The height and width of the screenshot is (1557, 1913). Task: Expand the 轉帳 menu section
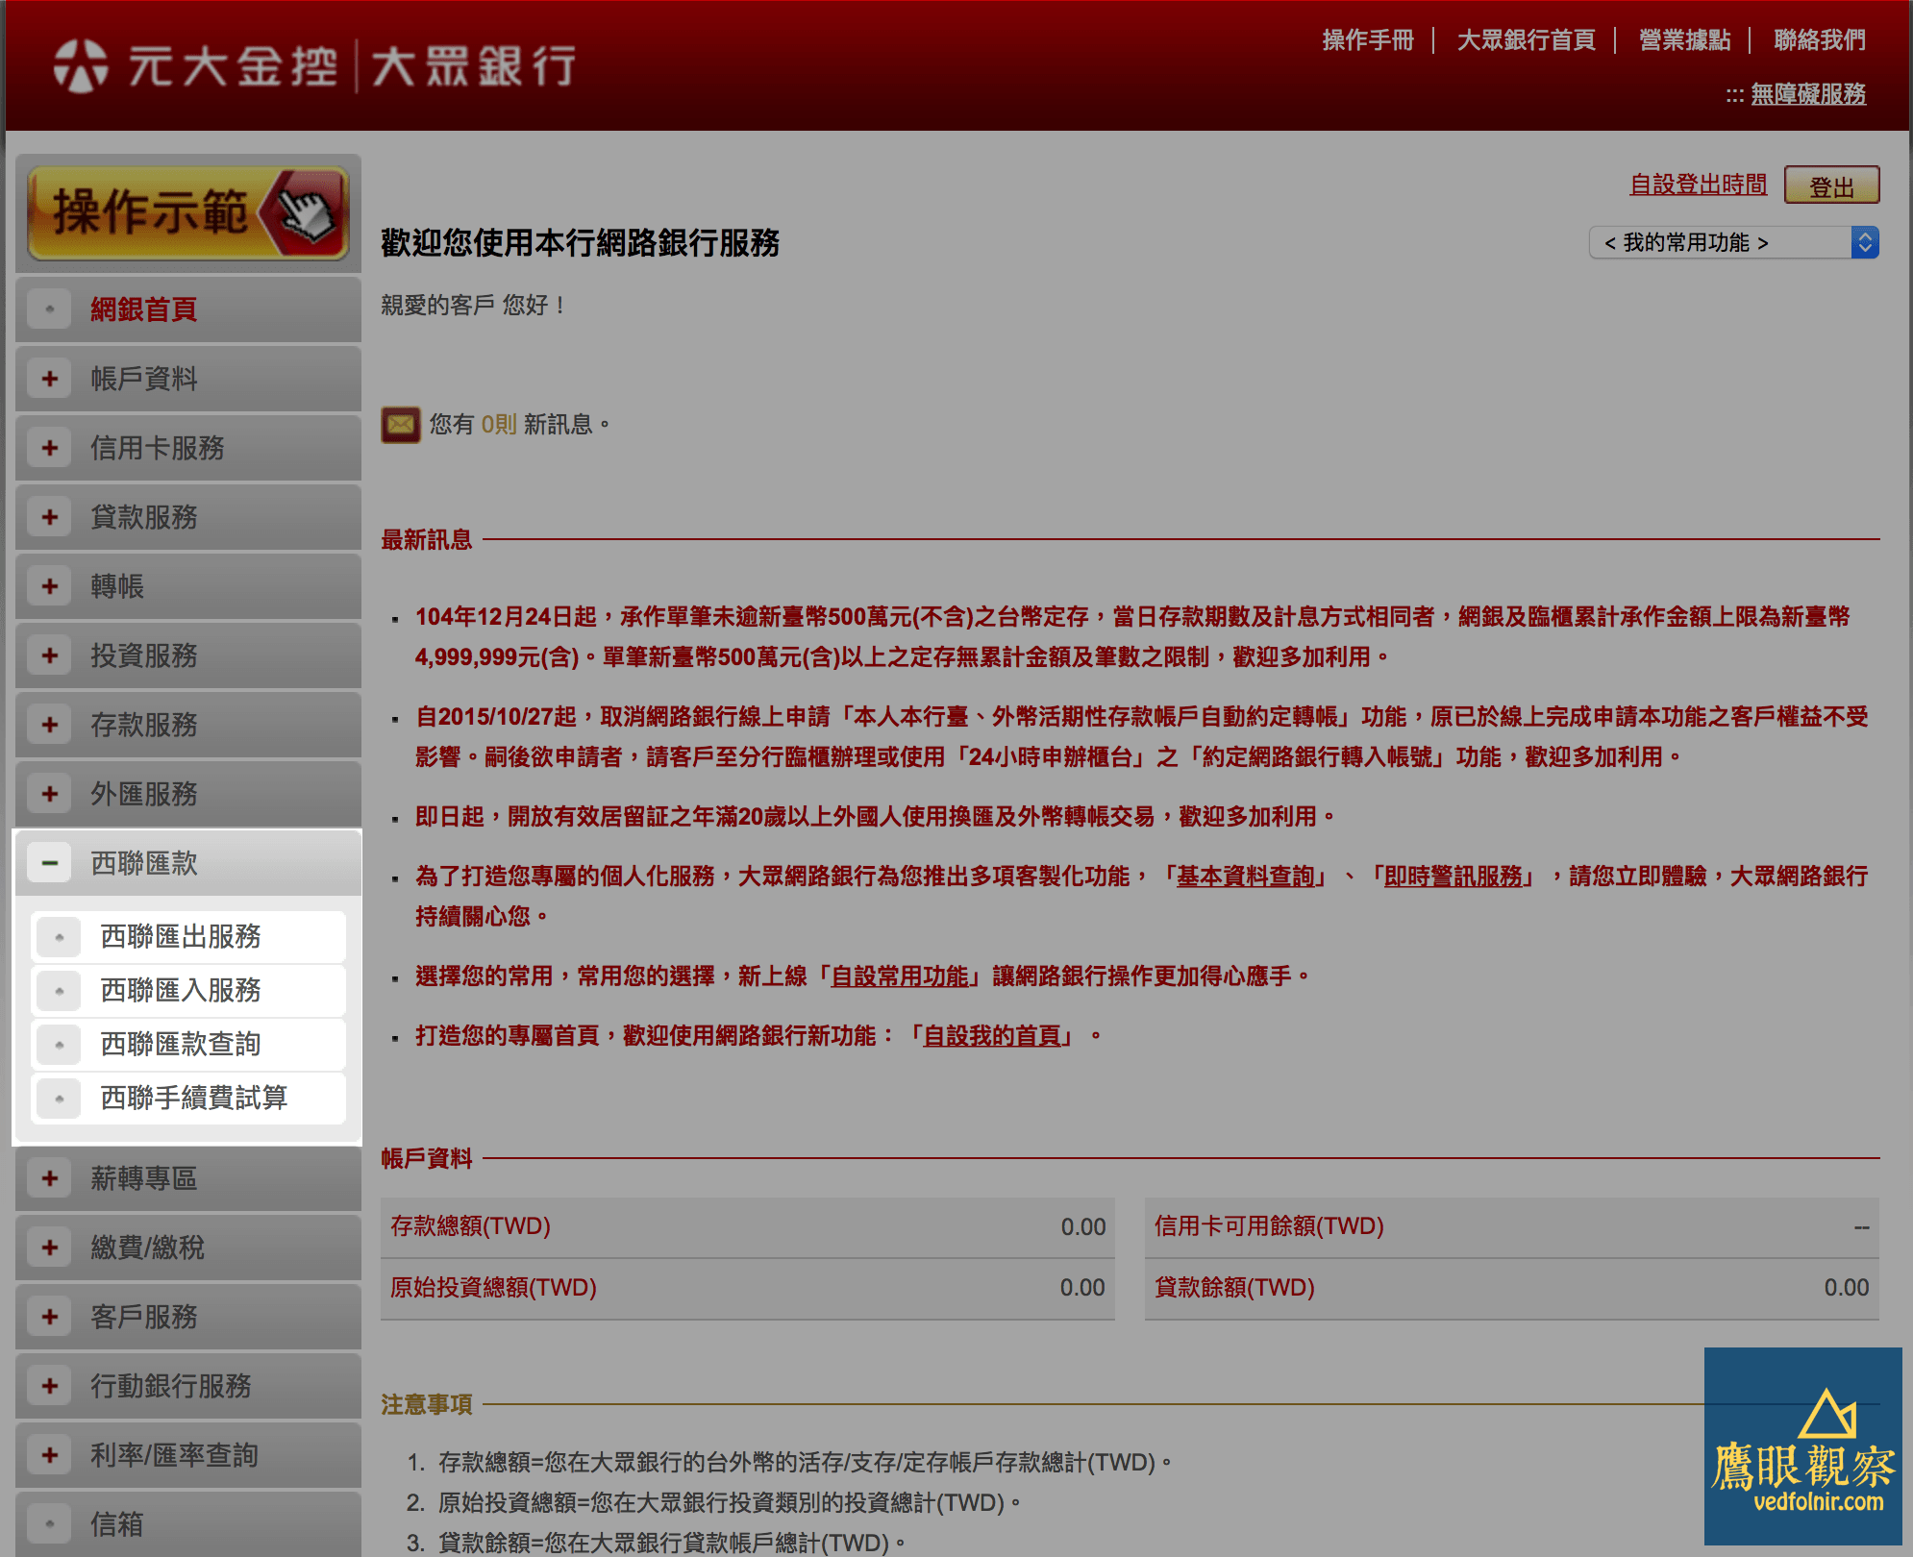click(x=188, y=586)
